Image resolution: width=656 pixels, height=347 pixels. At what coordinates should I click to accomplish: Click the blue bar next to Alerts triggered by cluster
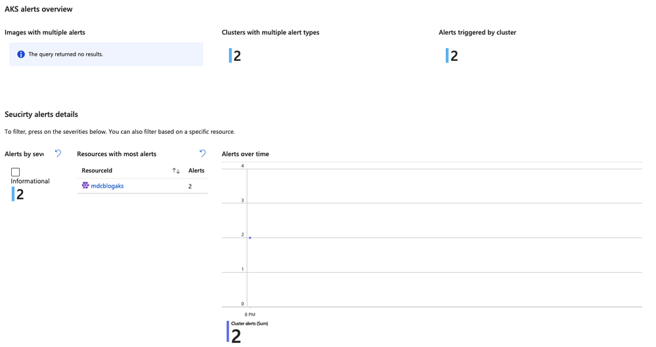pyautogui.click(x=447, y=56)
